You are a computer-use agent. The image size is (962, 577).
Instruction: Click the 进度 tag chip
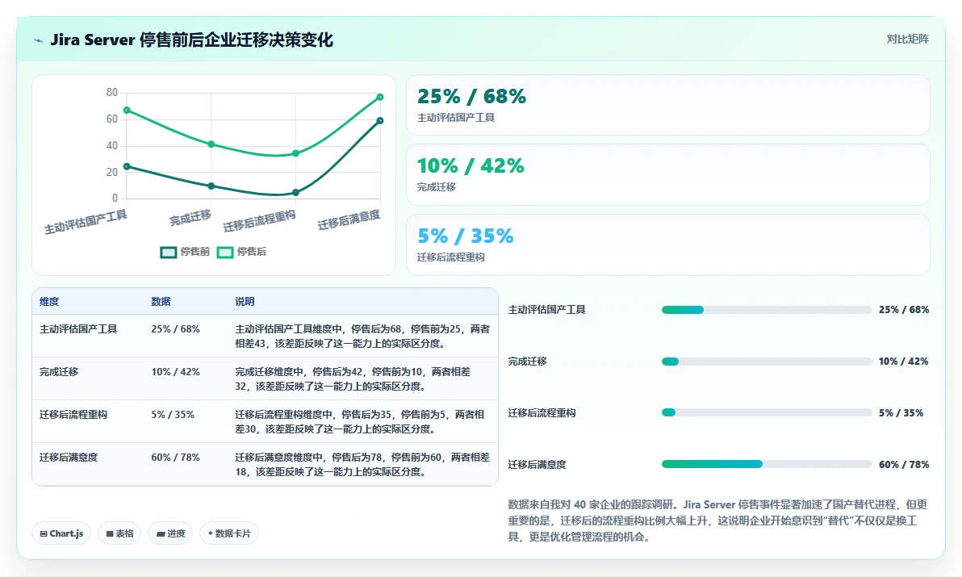coord(170,533)
